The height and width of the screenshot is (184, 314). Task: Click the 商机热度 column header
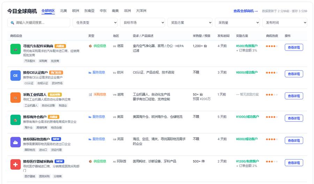point(272,36)
